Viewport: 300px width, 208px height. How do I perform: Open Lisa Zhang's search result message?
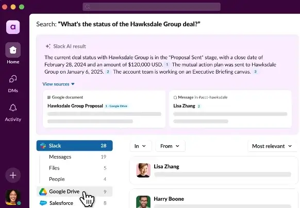tap(214, 170)
